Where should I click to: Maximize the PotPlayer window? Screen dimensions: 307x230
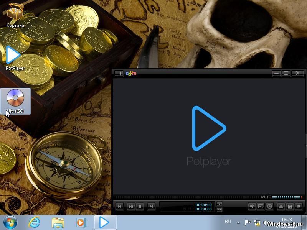pos(286,73)
